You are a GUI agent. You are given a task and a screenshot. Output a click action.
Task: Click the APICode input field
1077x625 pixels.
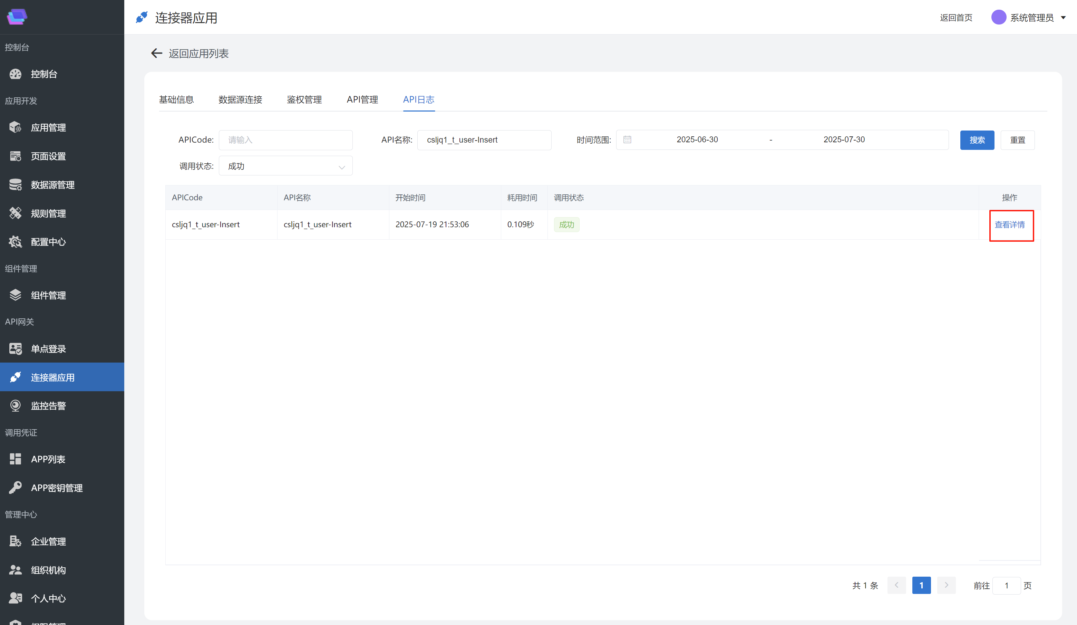[285, 140]
